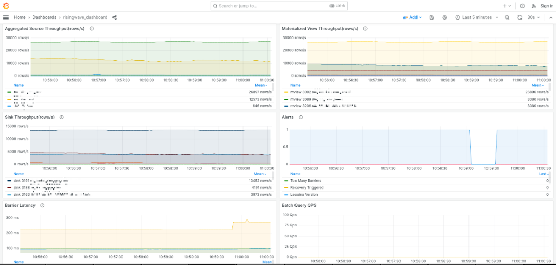Sort Materialized View legend by Mean
The width and height of the screenshot is (556, 265).
[x=538, y=85]
